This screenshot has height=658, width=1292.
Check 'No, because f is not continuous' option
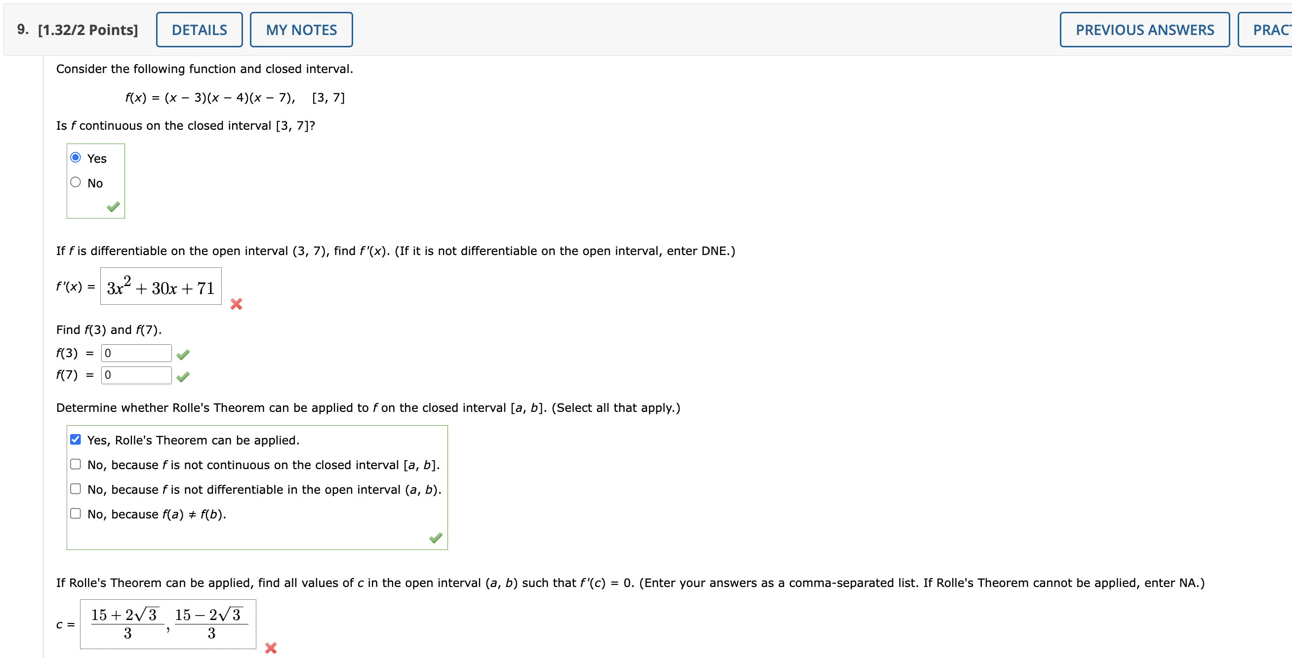coord(75,464)
